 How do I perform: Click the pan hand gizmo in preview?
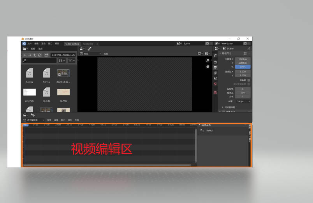tap(207, 66)
